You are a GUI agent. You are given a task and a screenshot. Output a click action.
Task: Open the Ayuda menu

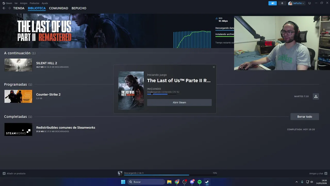[45, 3]
